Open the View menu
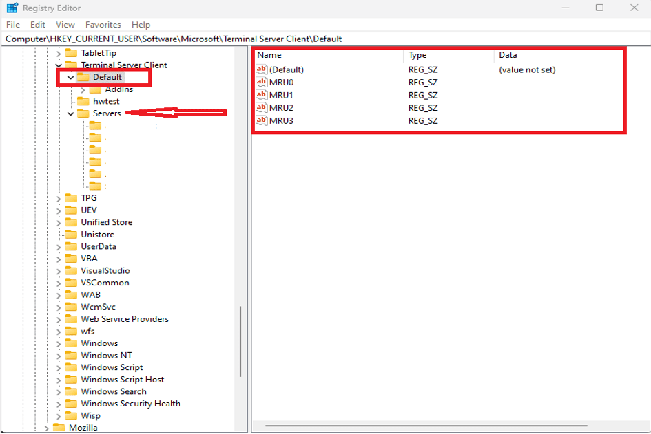 [x=65, y=24]
